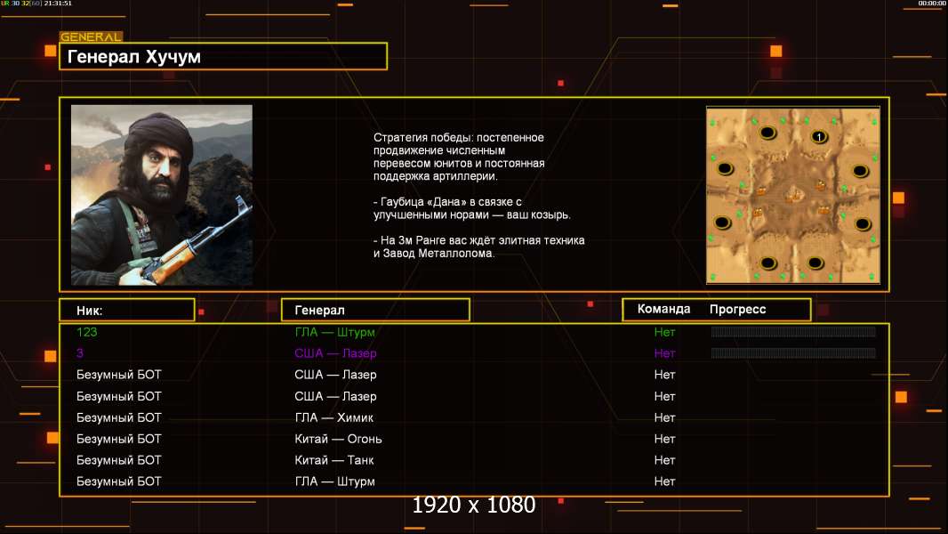Click the "Генерал" column header
The height and width of the screenshot is (534, 948).
(319, 311)
